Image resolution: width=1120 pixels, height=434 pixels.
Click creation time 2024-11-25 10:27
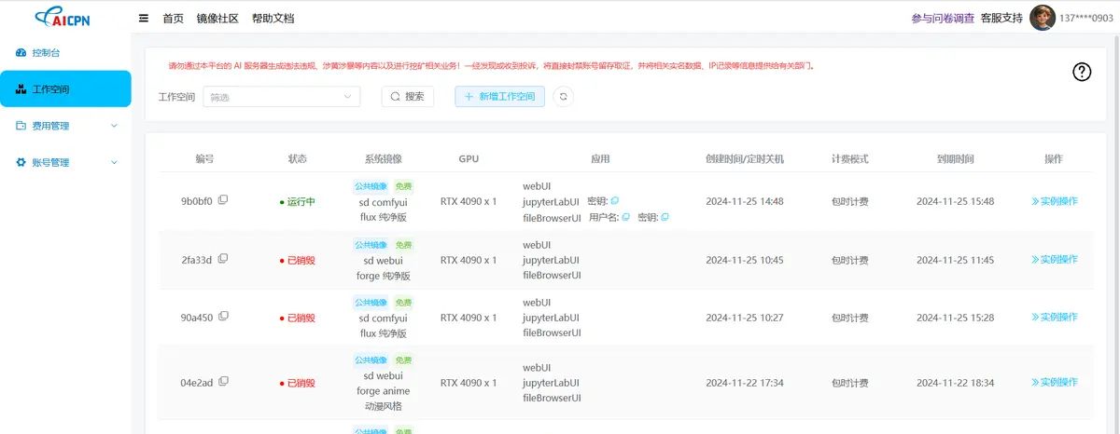tap(745, 318)
